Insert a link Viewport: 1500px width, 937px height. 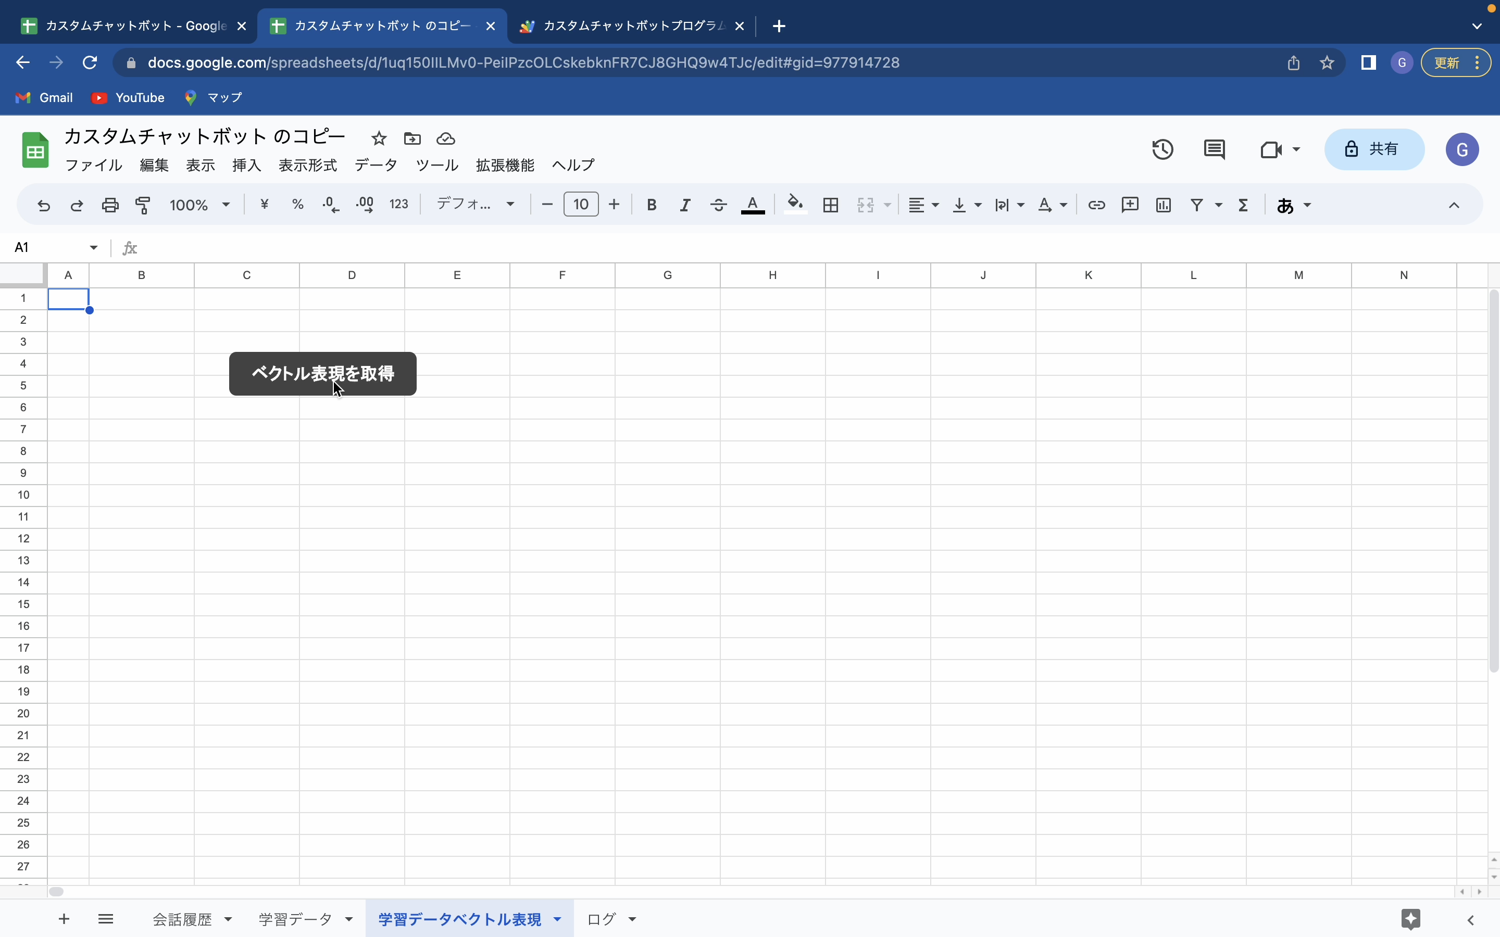click(x=1095, y=205)
